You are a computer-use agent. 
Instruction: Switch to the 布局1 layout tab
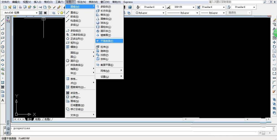click(x=38, y=119)
